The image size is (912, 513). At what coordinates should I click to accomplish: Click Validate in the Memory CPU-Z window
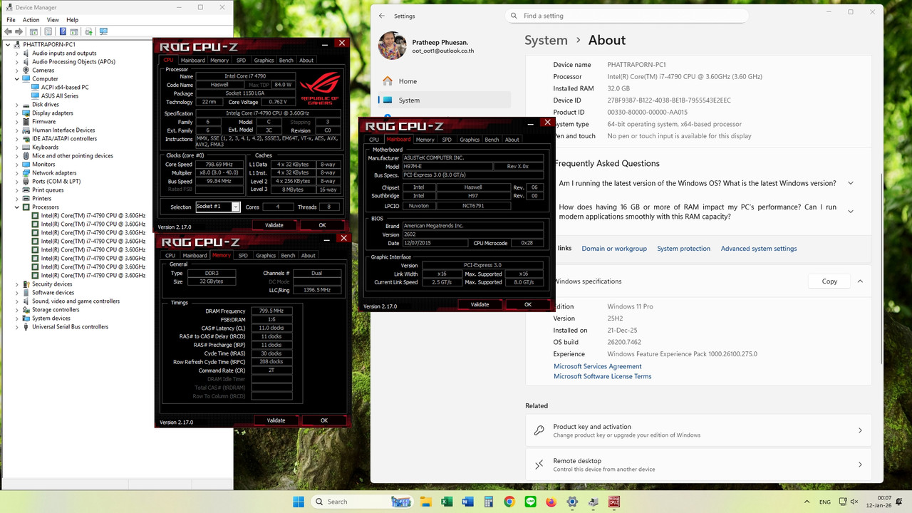click(276, 420)
